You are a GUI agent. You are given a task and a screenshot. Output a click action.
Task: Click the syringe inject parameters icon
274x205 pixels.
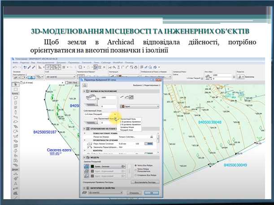click(x=34, y=67)
